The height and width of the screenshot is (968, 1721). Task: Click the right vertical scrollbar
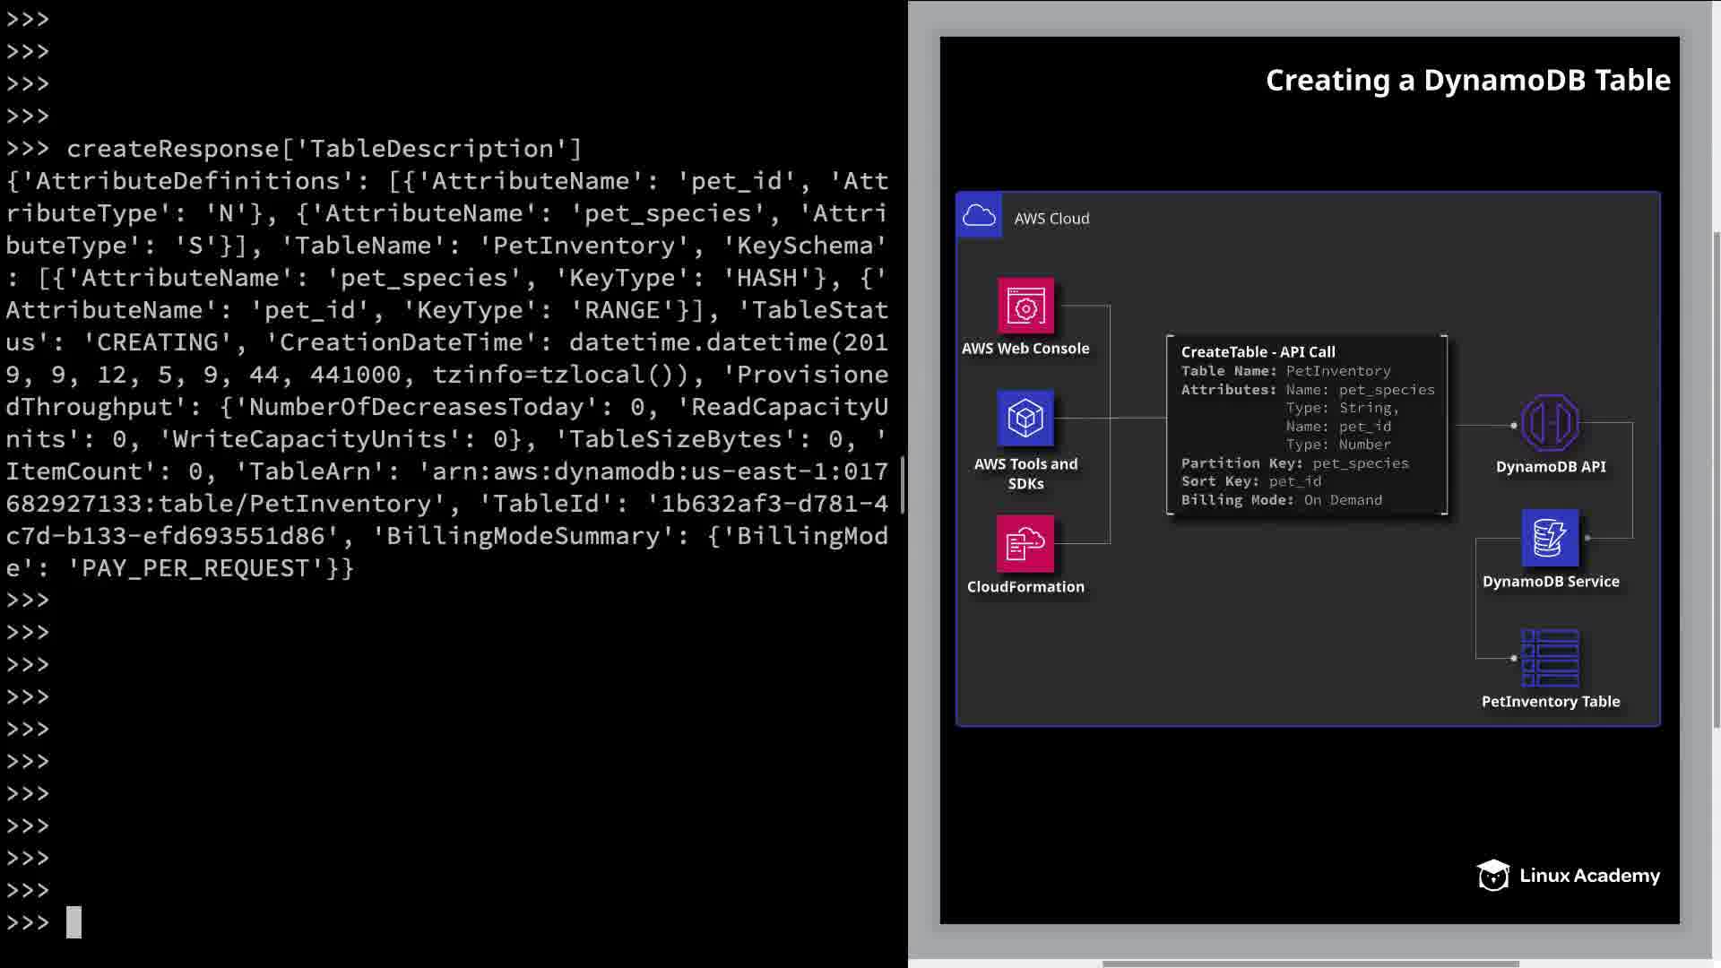[1716, 480]
